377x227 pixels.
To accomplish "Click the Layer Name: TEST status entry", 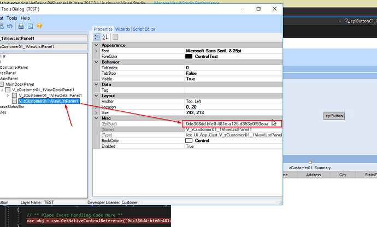I will 37,202.
